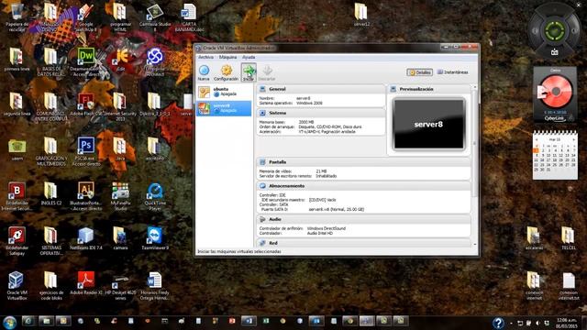Open conexion internet.txt file on desktop
The height and width of the screenshot is (330, 587).
[x=569, y=286]
